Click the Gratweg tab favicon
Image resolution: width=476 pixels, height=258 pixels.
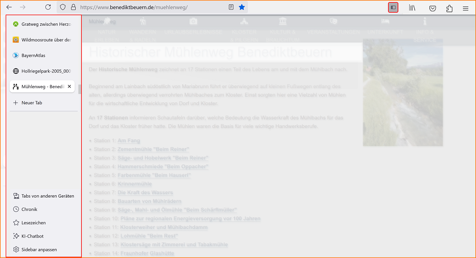tap(16, 24)
